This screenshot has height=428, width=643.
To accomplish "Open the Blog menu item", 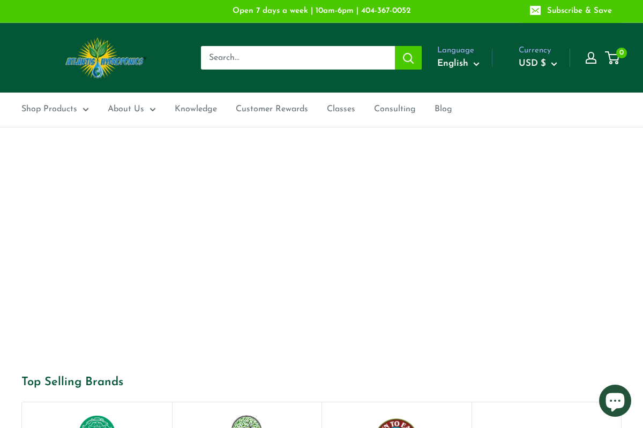I will 443,109.
